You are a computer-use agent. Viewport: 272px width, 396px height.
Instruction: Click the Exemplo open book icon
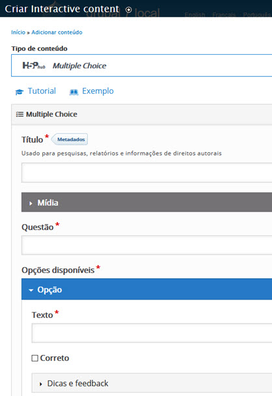(x=74, y=92)
